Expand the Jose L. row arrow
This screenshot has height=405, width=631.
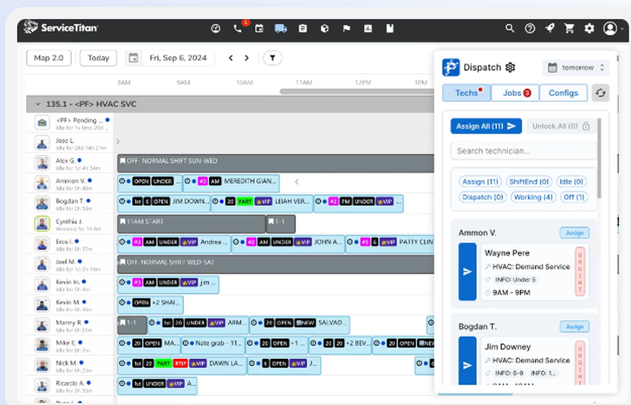[x=118, y=142]
